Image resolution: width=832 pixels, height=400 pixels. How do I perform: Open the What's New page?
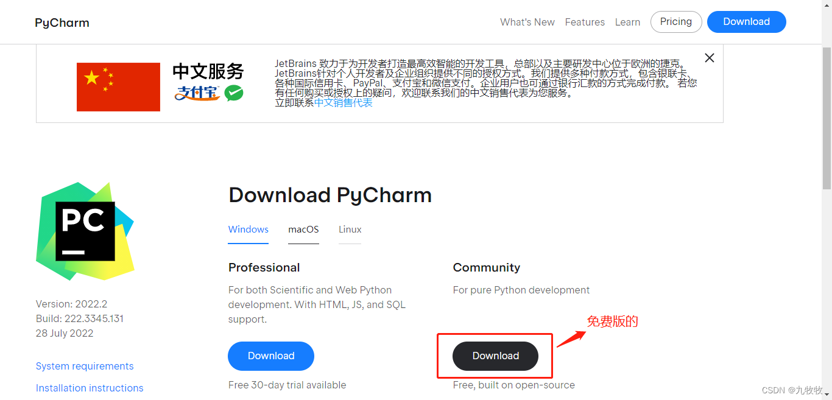pyautogui.click(x=527, y=22)
